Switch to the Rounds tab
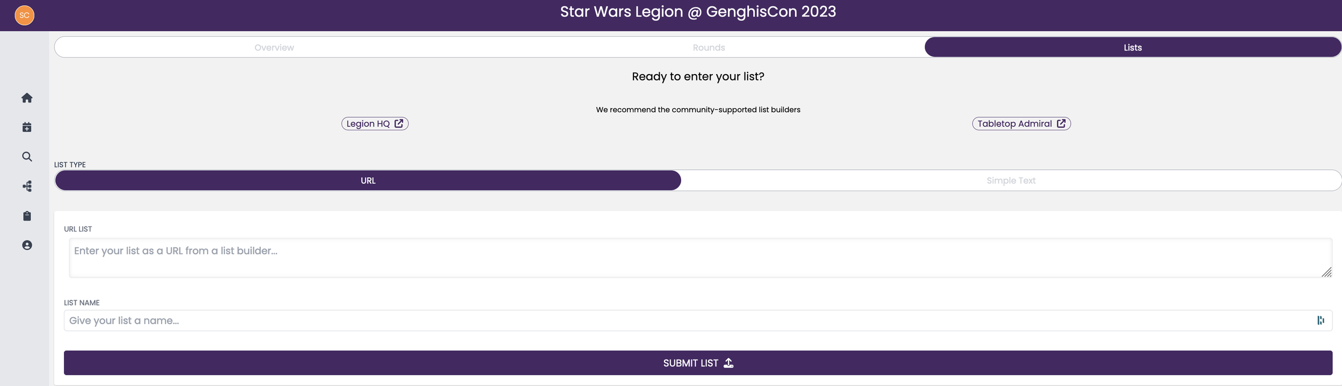Image resolution: width=1342 pixels, height=386 pixels. coord(709,47)
